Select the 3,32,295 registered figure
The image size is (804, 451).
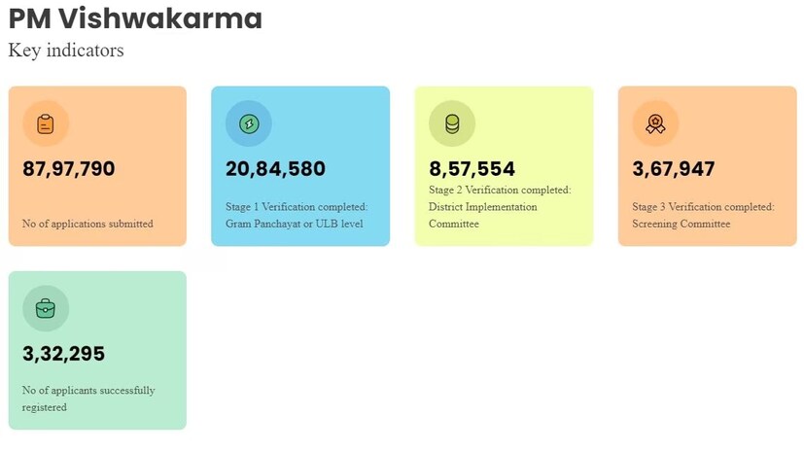click(64, 354)
